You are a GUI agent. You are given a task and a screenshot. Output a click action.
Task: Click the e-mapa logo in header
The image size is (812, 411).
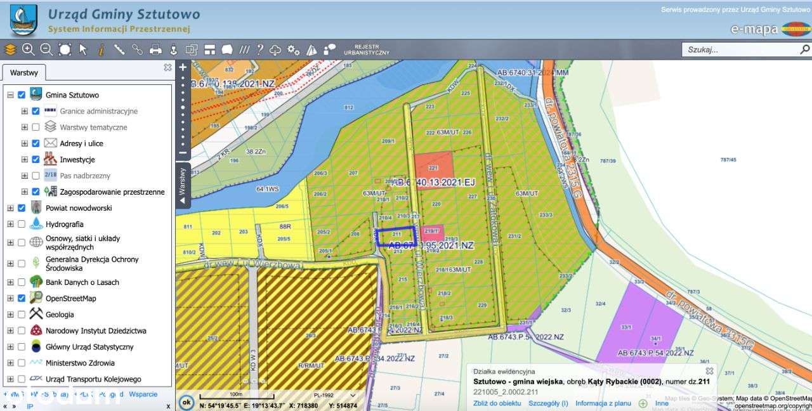coord(770,29)
